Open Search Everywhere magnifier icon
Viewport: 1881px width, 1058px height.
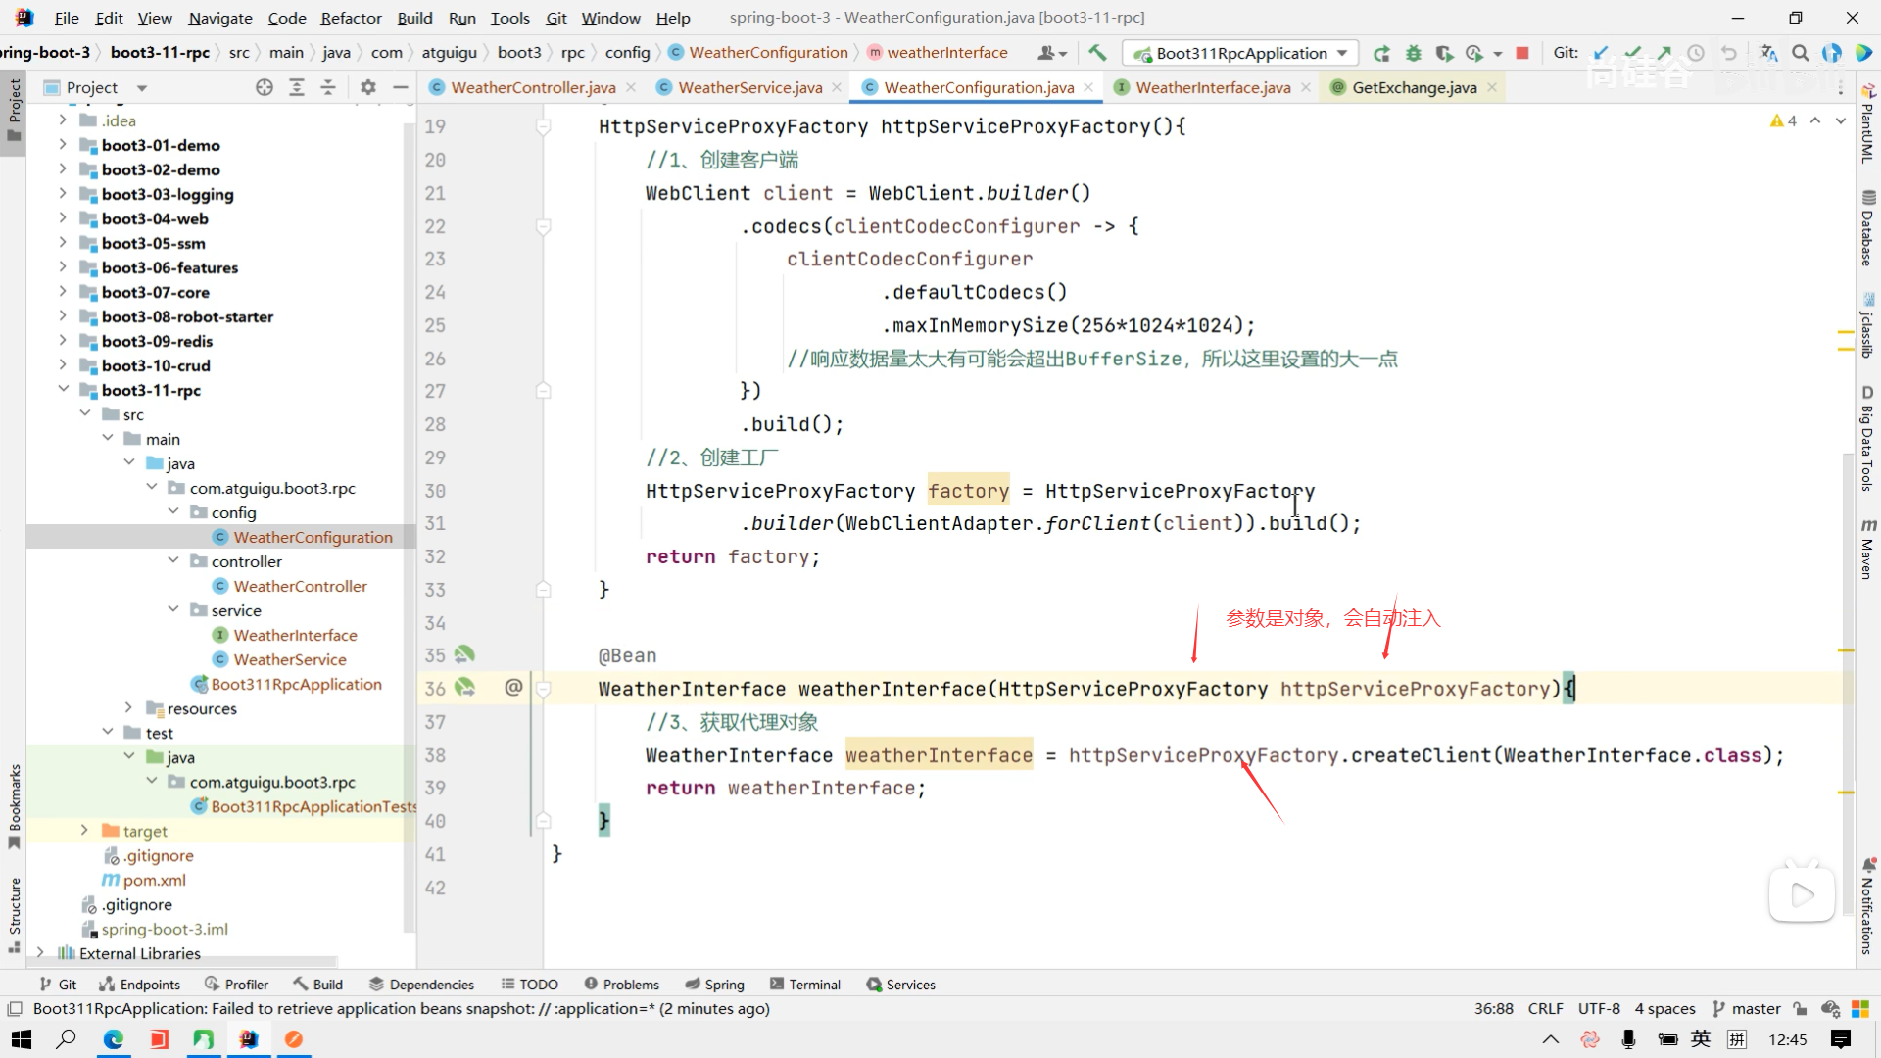click(x=1800, y=53)
